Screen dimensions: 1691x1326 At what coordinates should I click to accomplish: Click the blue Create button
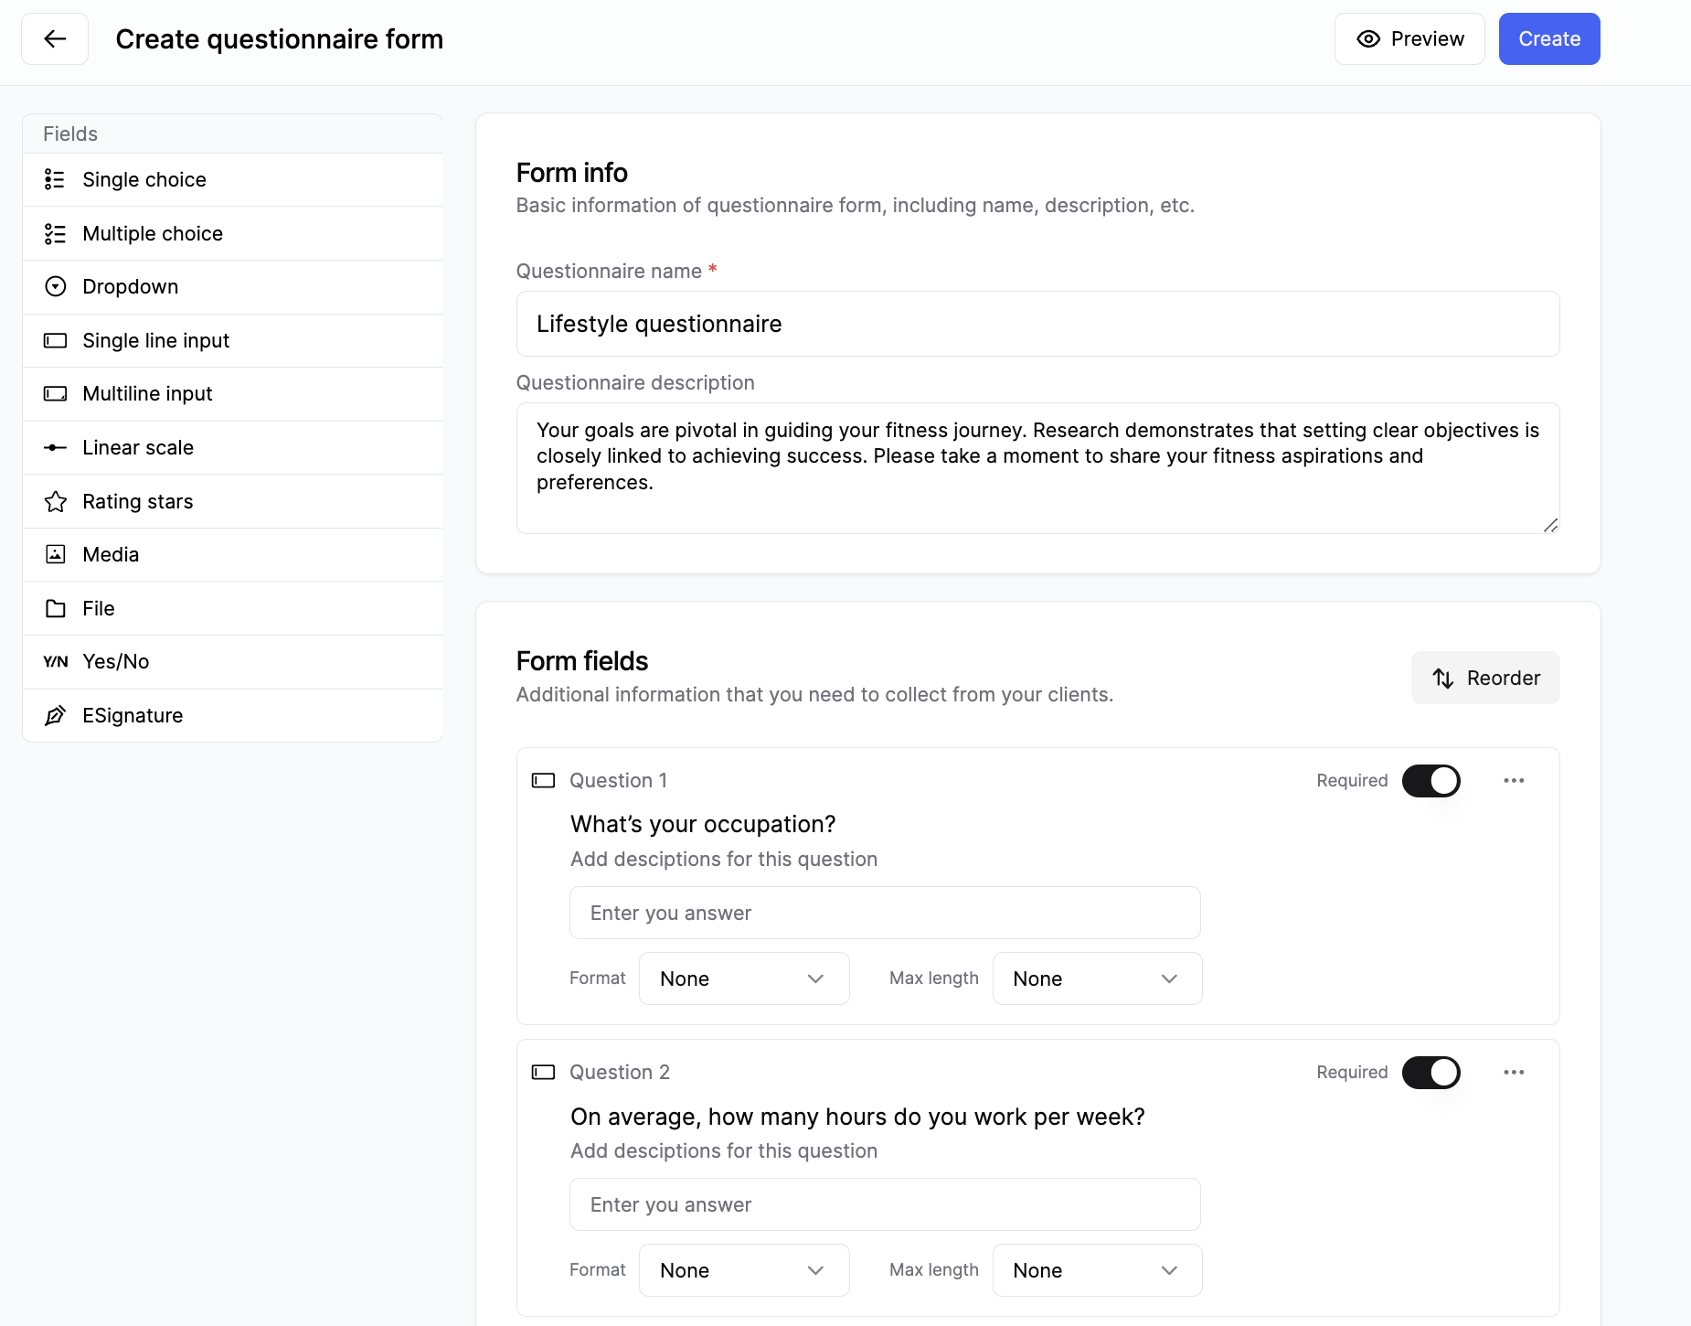pos(1548,39)
